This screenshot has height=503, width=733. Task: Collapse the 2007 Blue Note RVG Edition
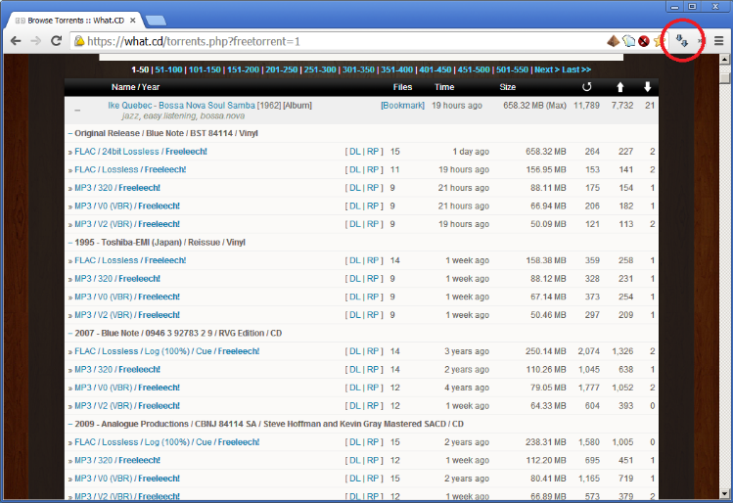tap(70, 334)
